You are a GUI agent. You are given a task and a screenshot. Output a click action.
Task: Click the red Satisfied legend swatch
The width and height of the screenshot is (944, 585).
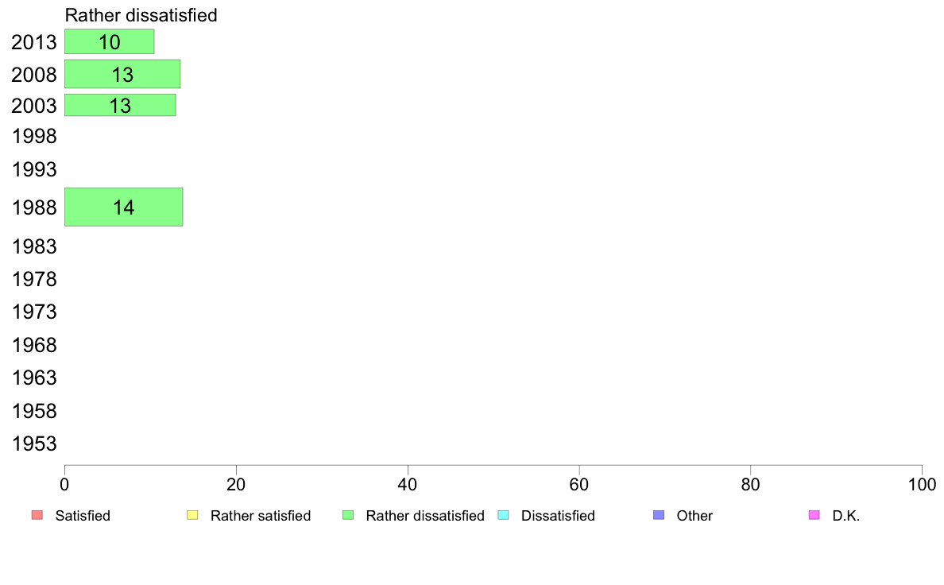pyautogui.click(x=37, y=515)
